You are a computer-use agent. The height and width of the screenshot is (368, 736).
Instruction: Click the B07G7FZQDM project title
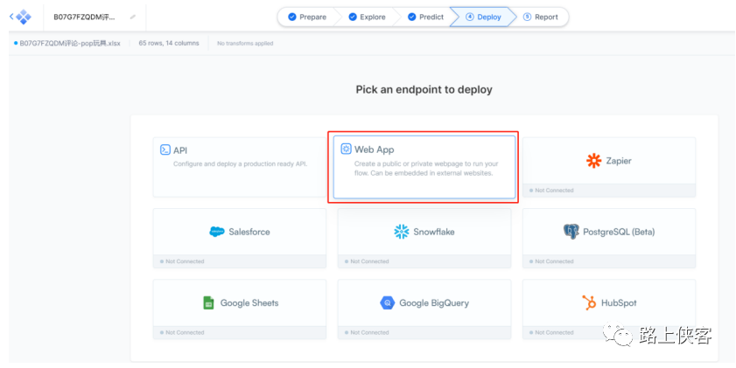point(85,17)
